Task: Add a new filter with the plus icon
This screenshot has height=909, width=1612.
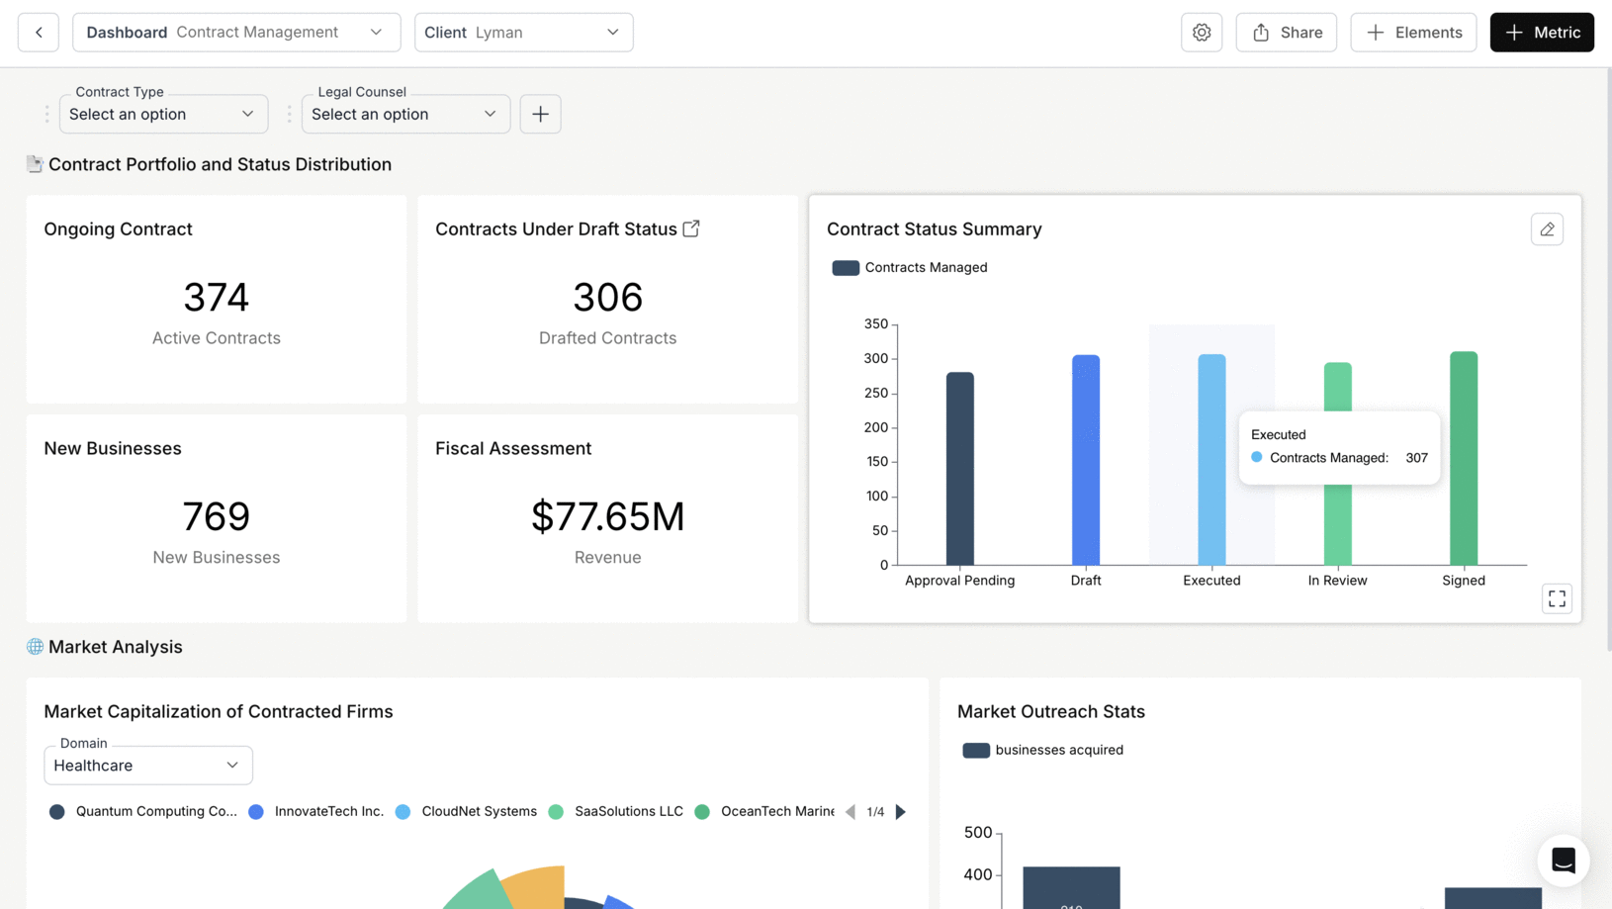Action: (540, 114)
